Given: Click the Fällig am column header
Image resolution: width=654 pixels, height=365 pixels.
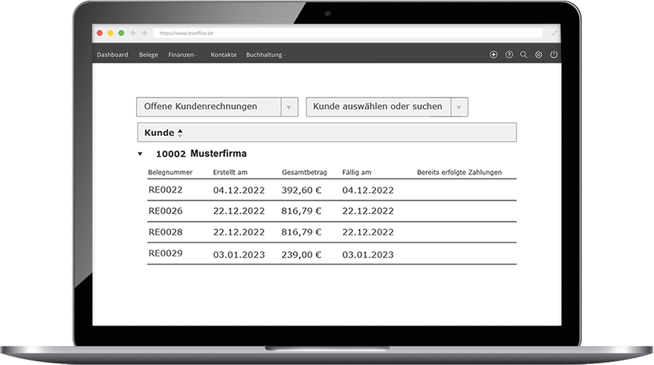Looking at the screenshot, I should tap(357, 172).
